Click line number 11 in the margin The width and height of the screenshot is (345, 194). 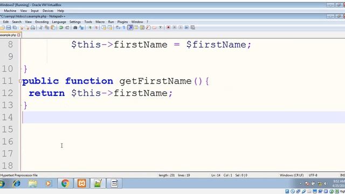click(7, 81)
